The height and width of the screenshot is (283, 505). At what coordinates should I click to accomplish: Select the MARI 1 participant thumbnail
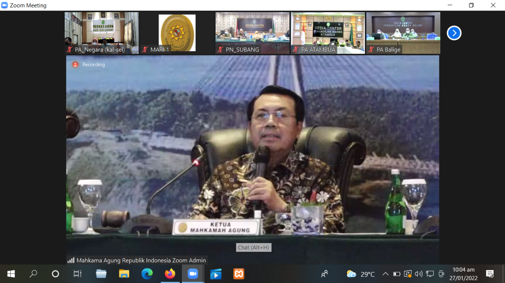pyautogui.click(x=177, y=33)
